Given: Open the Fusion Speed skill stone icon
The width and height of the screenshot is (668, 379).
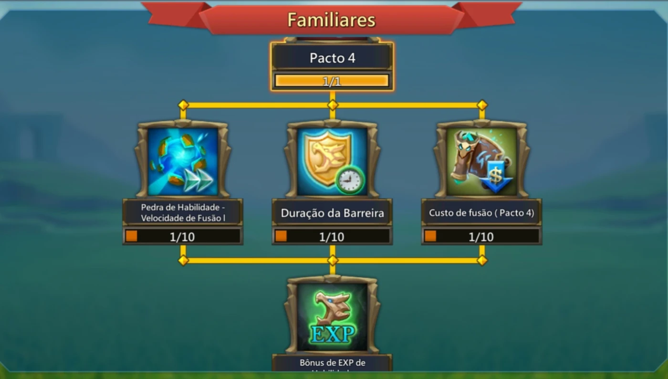Looking at the screenshot, I should click(183, 161).
